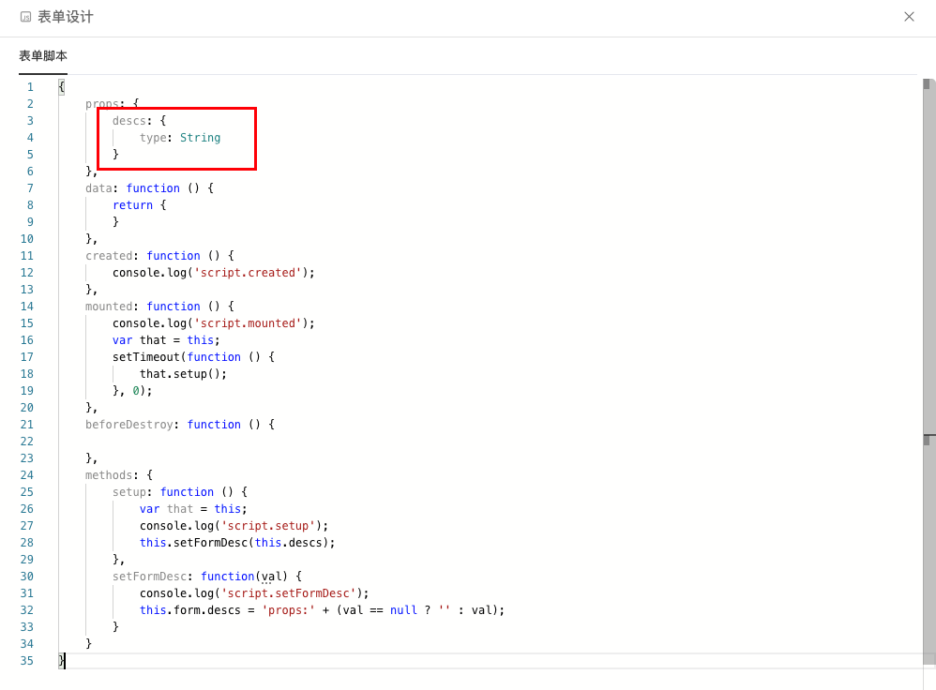Screen dimensions: 936x690
Task: Click the 'data' function declaration
Action: (98, 187)
